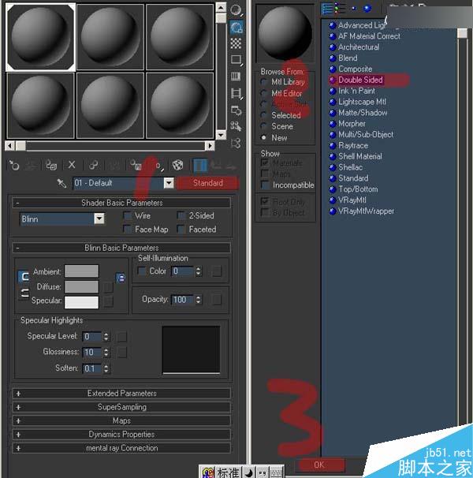Select the Mtl Library radio button
Image resolution: width=473 pixels, height=478 pixels.
263,82
